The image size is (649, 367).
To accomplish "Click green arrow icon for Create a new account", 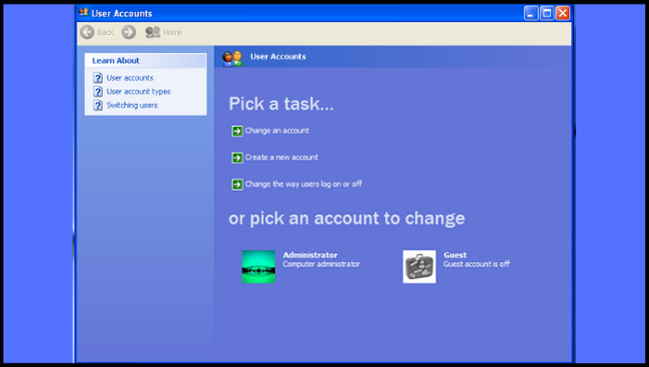I will pyautogui.click(x=238, y=158).
